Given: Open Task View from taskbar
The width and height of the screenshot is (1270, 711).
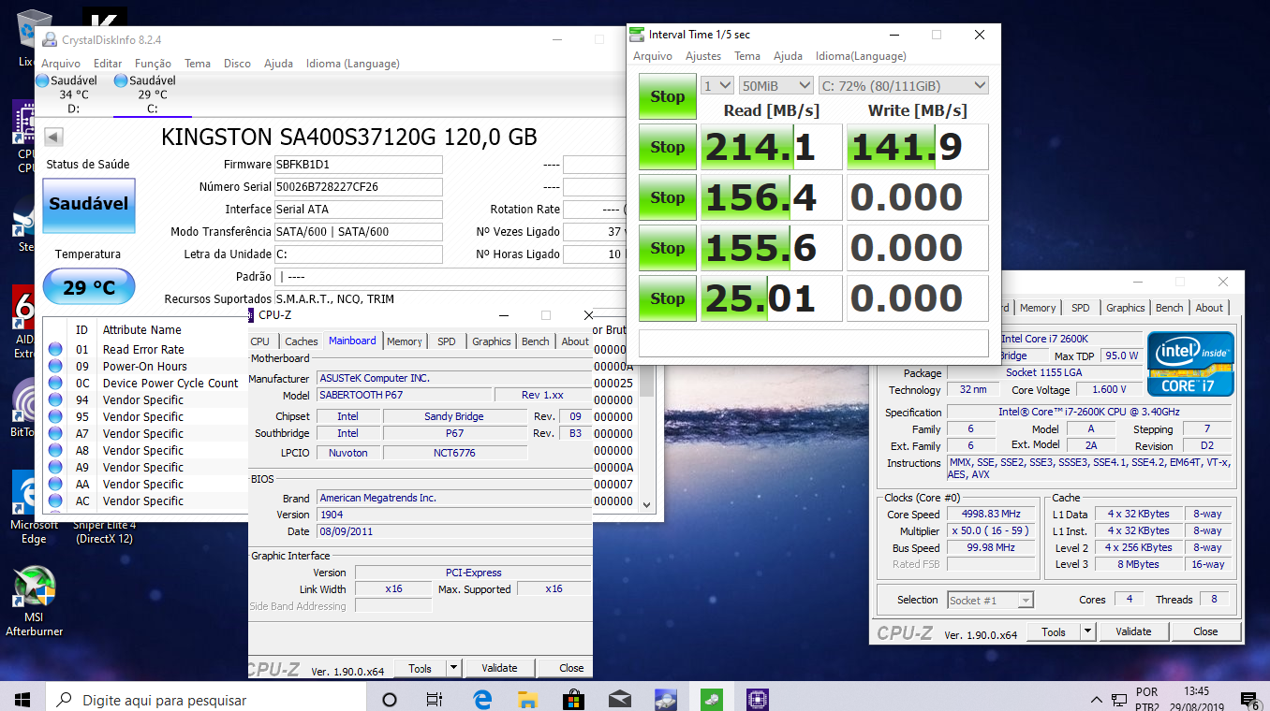Looking at the screenshot, I should pyautogui.click(x=435, y=700).
